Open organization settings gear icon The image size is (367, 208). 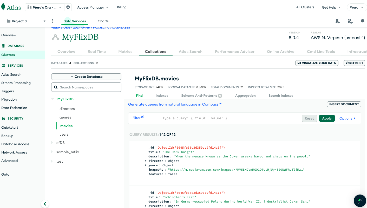(x=68, y=7)
